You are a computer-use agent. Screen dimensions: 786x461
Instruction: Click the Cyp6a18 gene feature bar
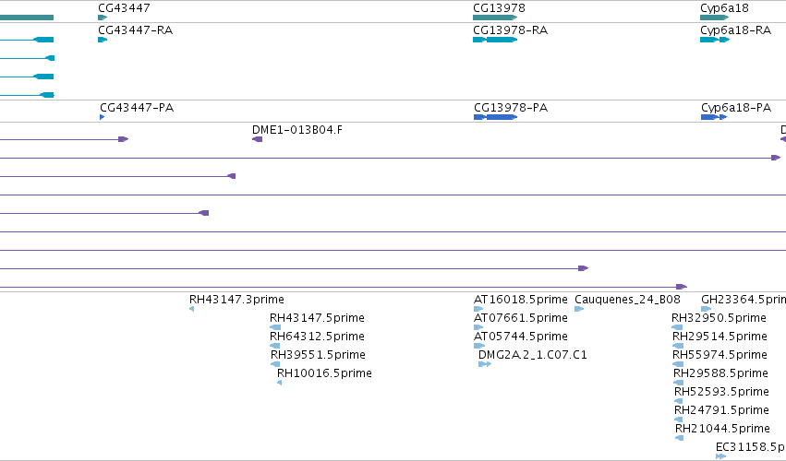click(x=714, y=18)
